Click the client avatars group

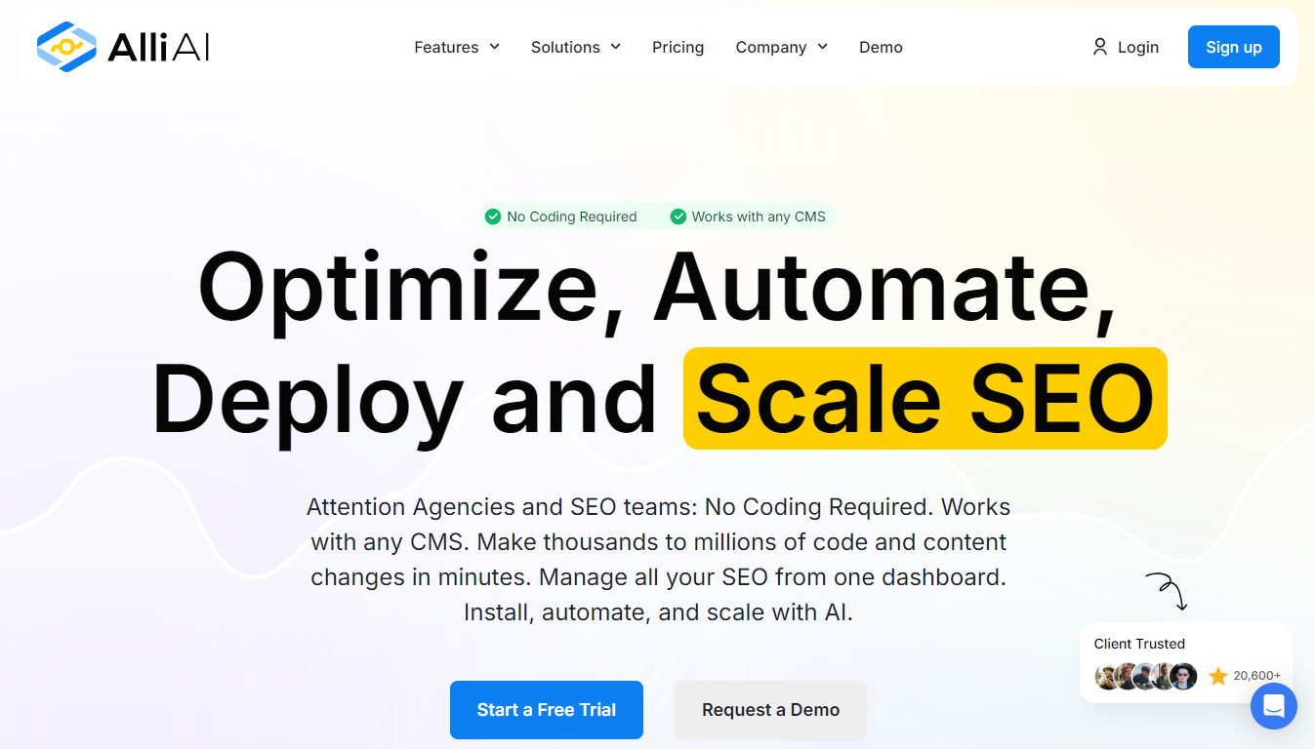tap(1146, 676)
